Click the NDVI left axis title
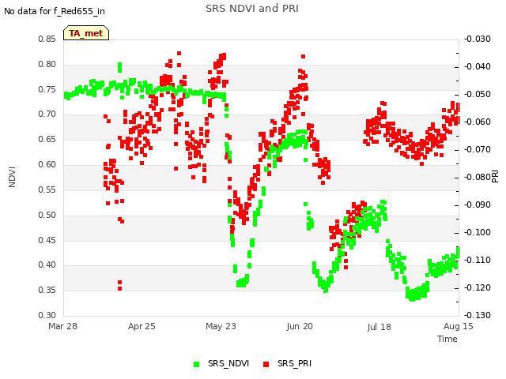 (12, 177)
